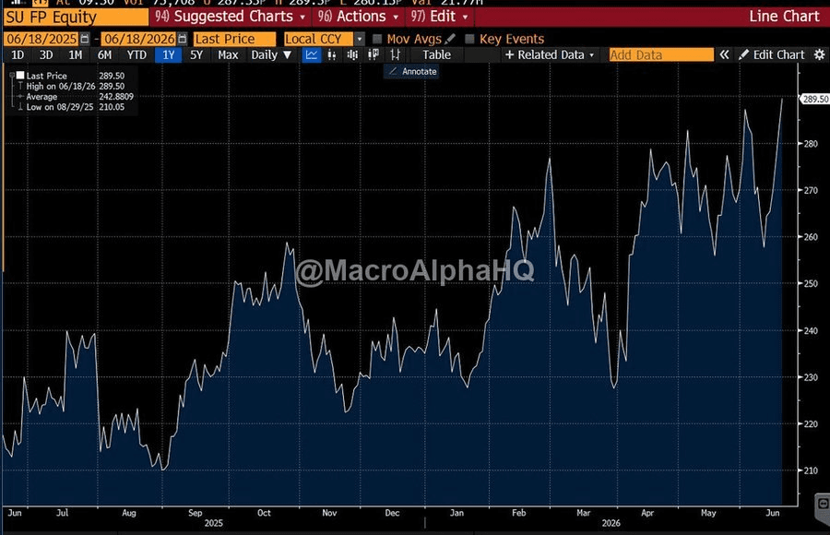Open the Related Data dropdown
This screenshot has height=535, width=830.
pyautogui.click(x=550, y=54)
